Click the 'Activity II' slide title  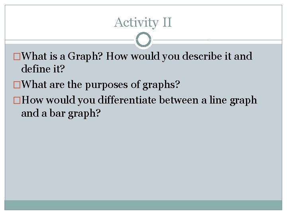[x=143, y=22]
